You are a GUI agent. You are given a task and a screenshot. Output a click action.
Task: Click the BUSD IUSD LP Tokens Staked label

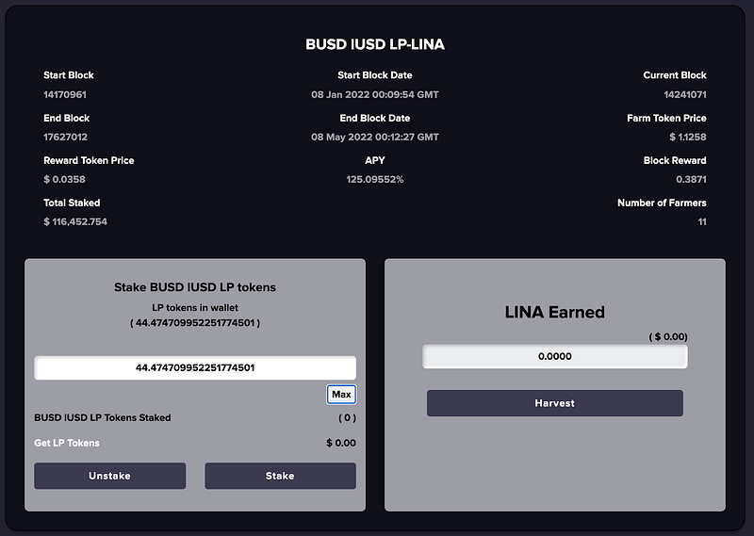(x=103, y=417)
